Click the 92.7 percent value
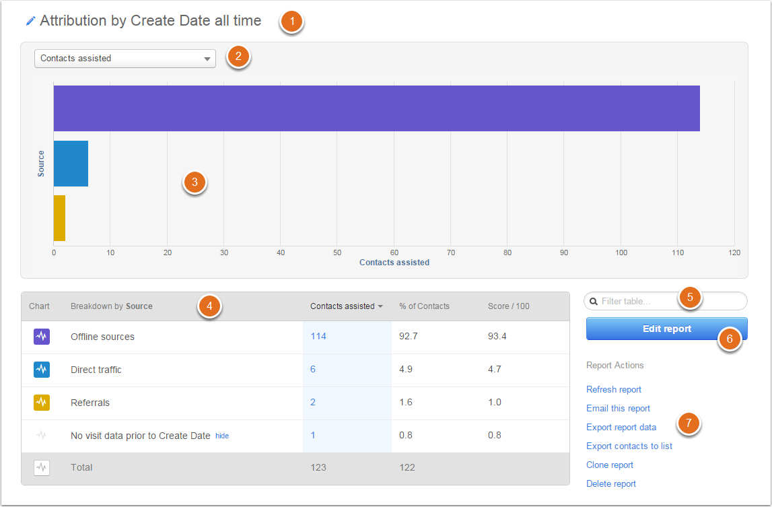 click(x=408, y=336)
